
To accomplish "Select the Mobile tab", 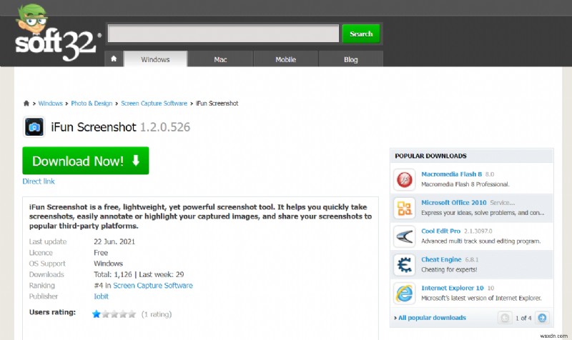I will [285, 59].
